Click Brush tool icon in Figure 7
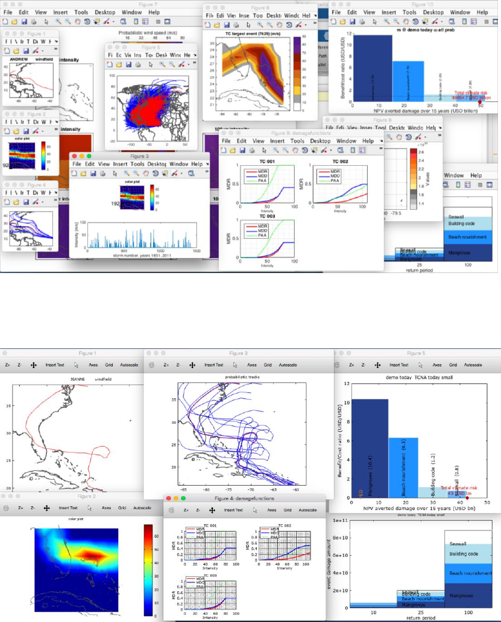Image resolution: width=501 pixels, height=622 pixels. [106, 22]
